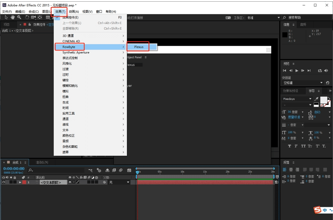Click the eyedropper in Character panel
Image resolution: width=333 pixels, height=220 pixels.
pos(316,99)
